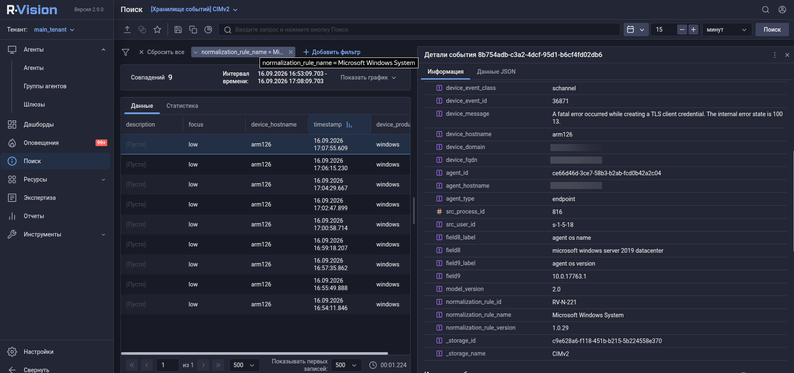Close the event details panel

tap(787, 55)
